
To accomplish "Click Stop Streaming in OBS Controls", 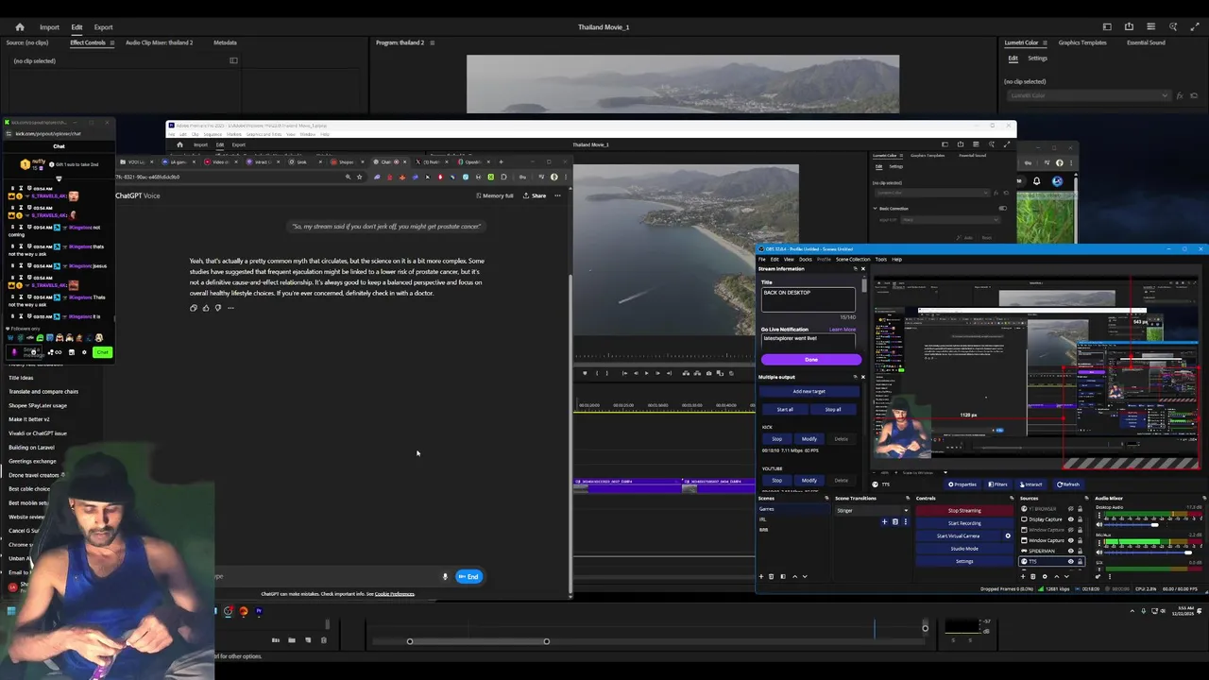I will click(x=964, y=511).
